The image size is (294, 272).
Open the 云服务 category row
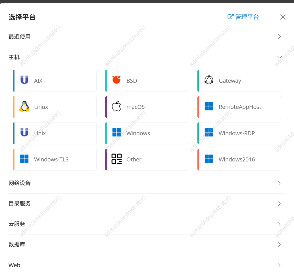point(147,224)
